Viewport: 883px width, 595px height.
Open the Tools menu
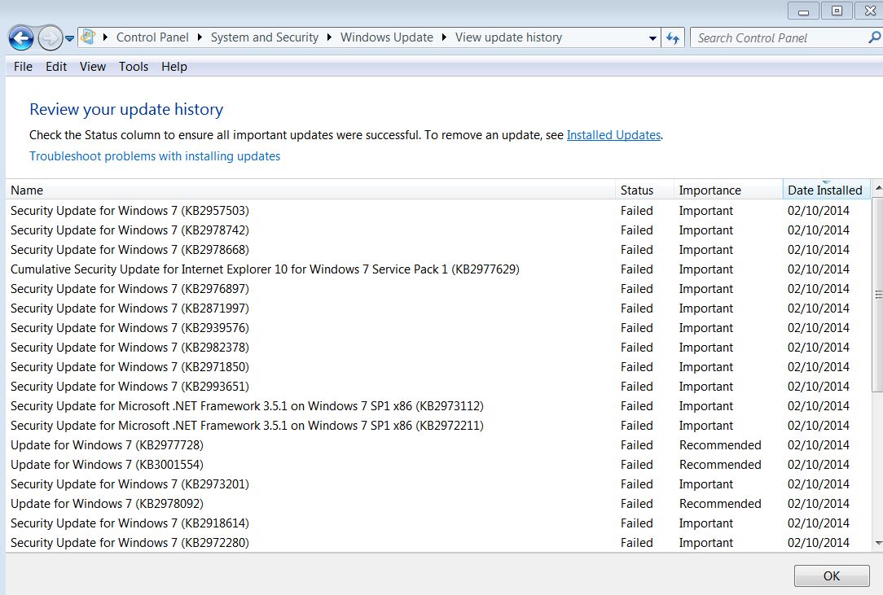[x=134, y=67]
